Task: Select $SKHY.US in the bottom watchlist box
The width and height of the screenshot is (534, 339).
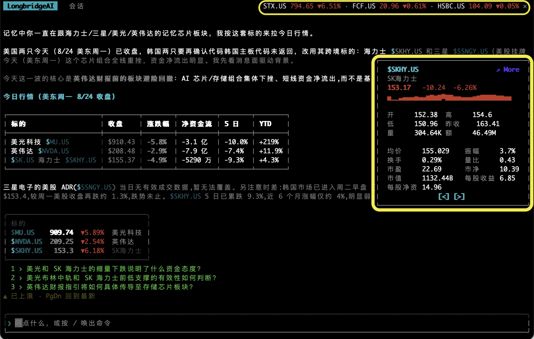Action: tap(27, 251)
